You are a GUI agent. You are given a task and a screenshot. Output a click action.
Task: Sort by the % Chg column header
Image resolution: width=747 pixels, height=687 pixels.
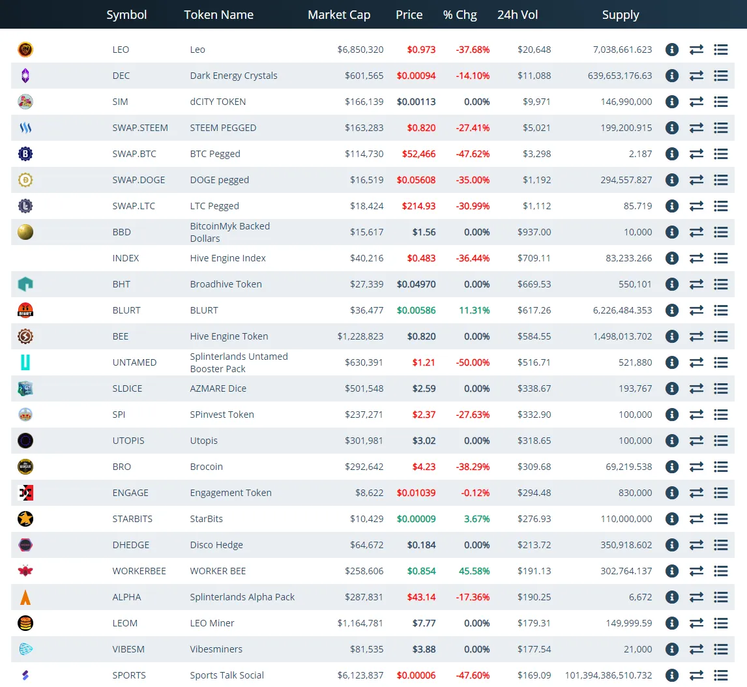click(x=460, y=15)
